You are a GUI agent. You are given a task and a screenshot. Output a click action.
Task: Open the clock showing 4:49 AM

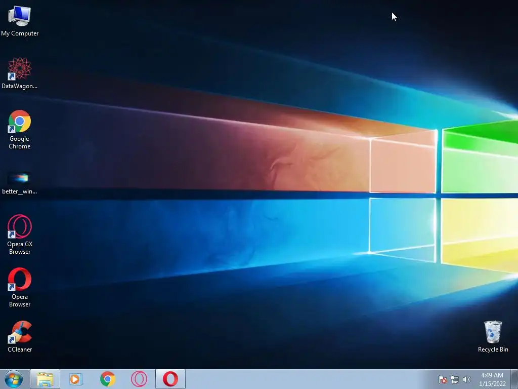tap(492, 379)
